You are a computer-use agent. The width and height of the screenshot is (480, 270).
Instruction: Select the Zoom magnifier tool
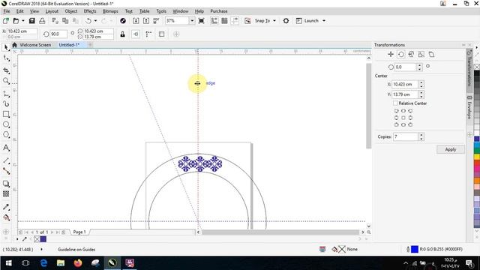(6, 81)
